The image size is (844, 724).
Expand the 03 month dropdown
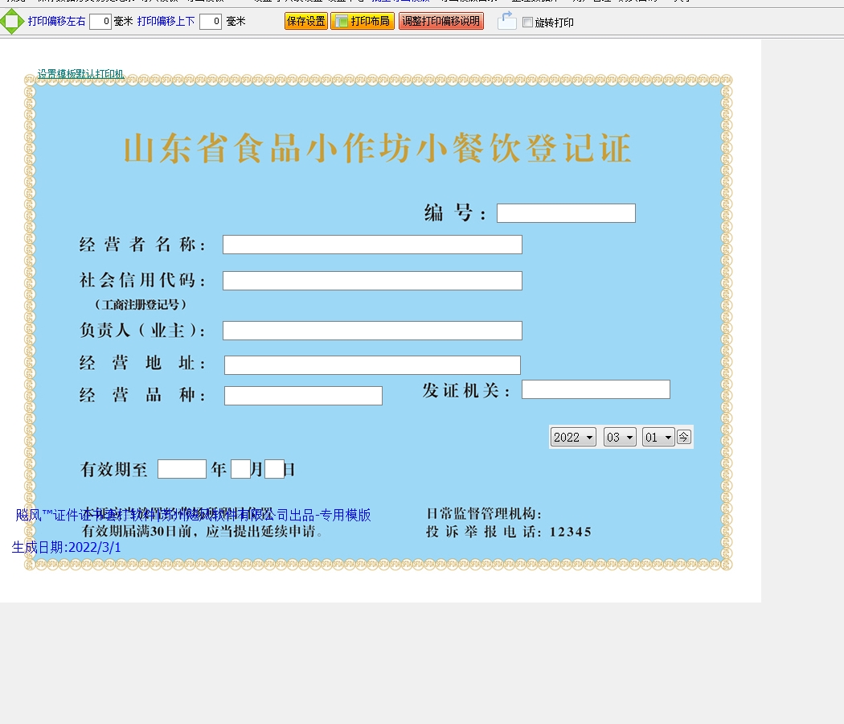coord(620,437)
